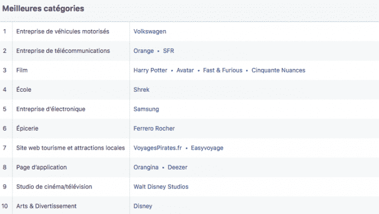Screen dimensions: 379x214
Task: Open the Cinquante Nuances link
Action: [x=278, y=70]
